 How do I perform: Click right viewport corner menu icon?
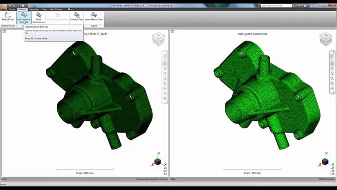click(x=172, y=32)
